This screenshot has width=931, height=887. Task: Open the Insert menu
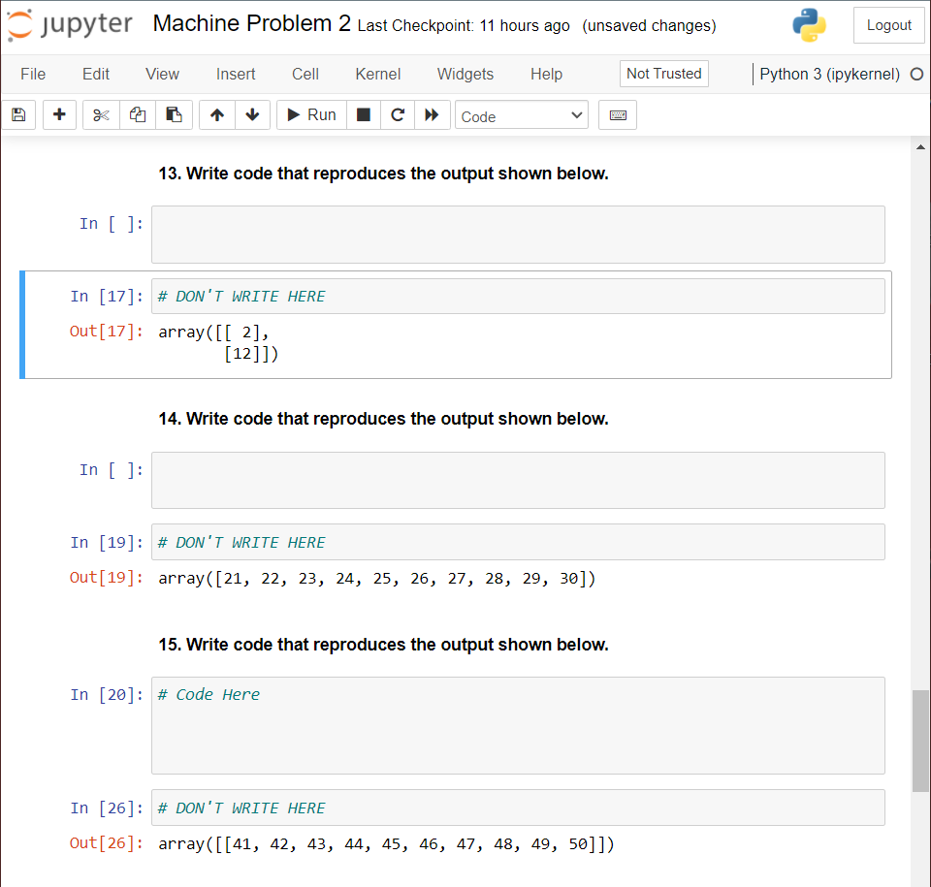(x=236, y=75)
